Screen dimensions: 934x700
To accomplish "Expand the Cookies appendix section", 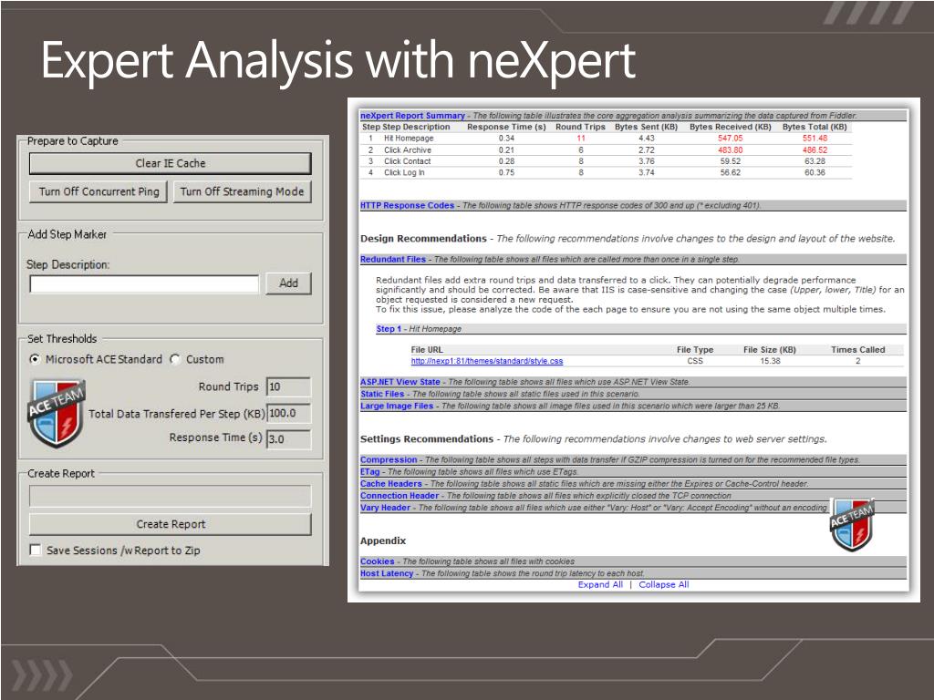I will click(377, 561).
